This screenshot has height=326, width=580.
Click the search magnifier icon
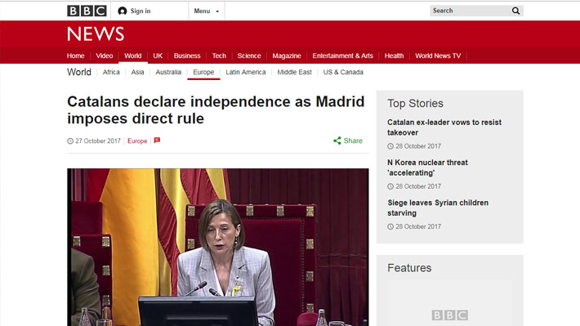click(515, 11)
